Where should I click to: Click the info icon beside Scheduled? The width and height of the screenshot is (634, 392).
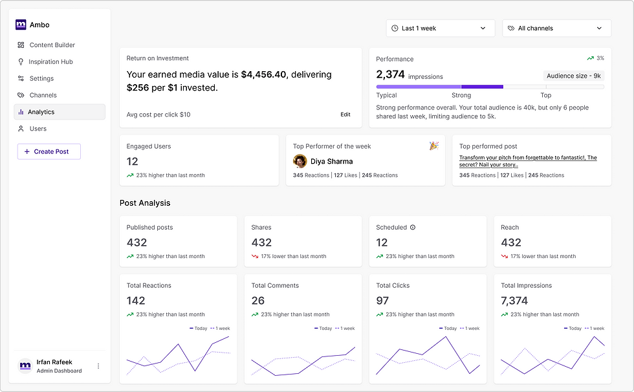tap(413, 227)
